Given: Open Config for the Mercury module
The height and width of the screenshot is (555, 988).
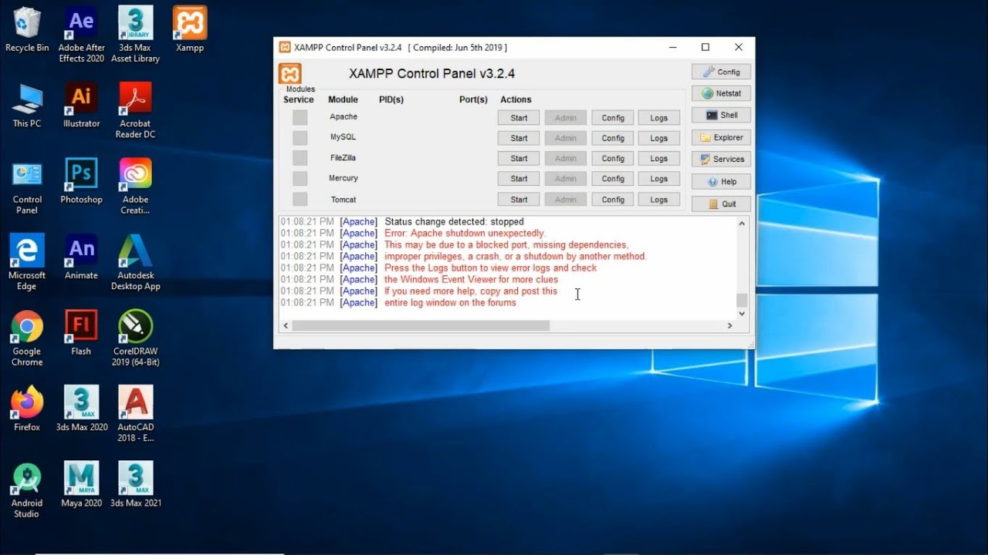Looking at the screenshot, I should 613,179.
